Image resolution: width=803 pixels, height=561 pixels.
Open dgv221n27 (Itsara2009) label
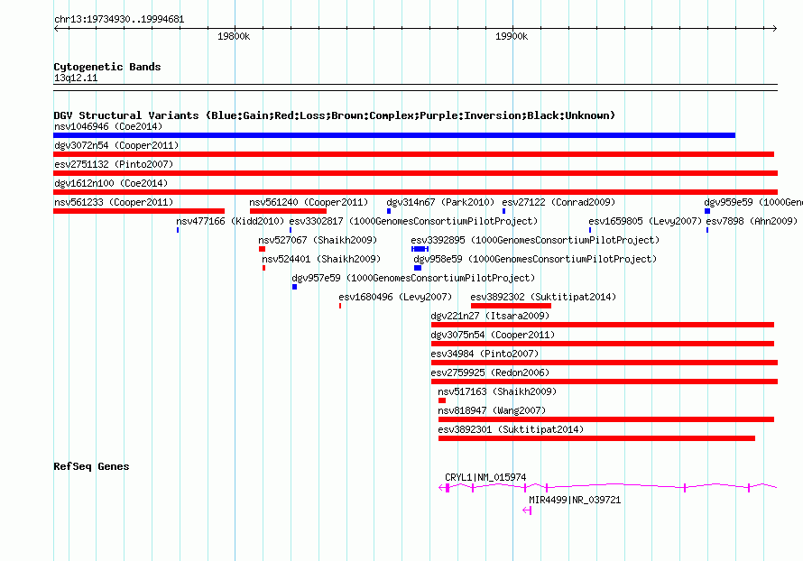point(490,316)
